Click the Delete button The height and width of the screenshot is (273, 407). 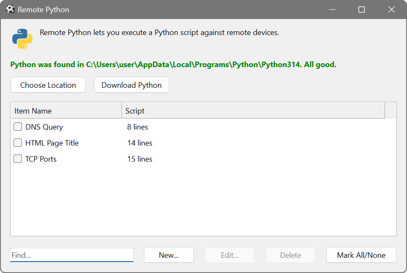point(290,255)
